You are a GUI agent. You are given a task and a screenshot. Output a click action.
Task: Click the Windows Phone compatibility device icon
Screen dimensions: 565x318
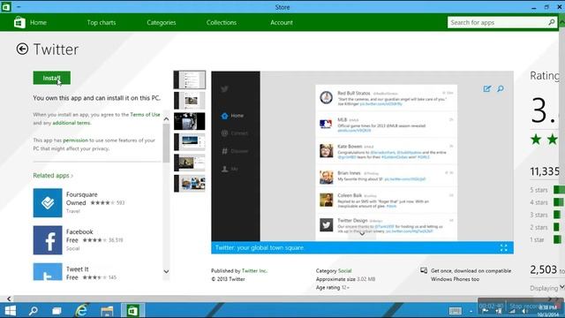[x=424, y=271]
